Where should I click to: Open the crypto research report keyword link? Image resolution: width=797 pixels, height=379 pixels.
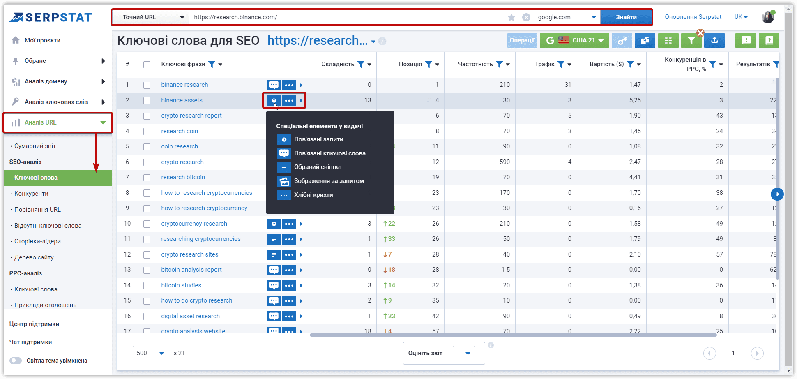(191, 116)
